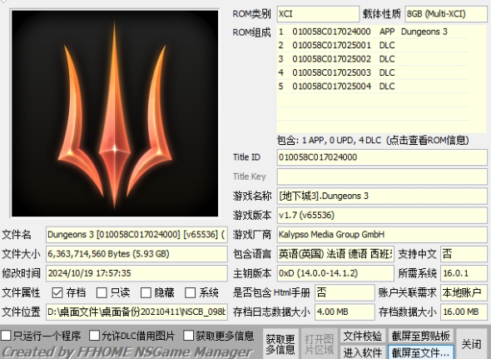
Task: Click the 文件校验 button
Action: click(x=363, y=336)
